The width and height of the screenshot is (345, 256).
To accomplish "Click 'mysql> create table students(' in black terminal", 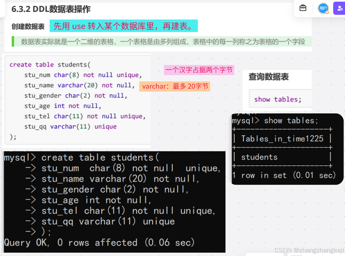I will [82, 158].
